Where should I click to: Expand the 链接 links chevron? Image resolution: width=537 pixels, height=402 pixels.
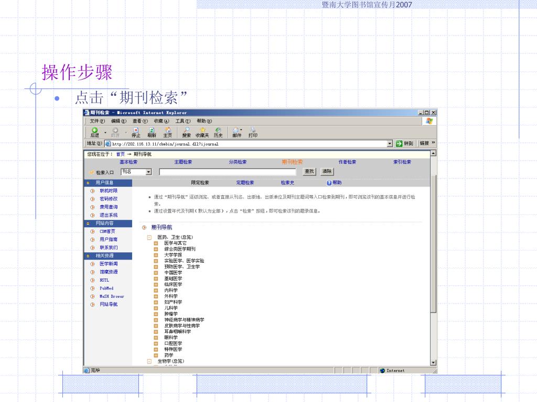click(433, 143)
